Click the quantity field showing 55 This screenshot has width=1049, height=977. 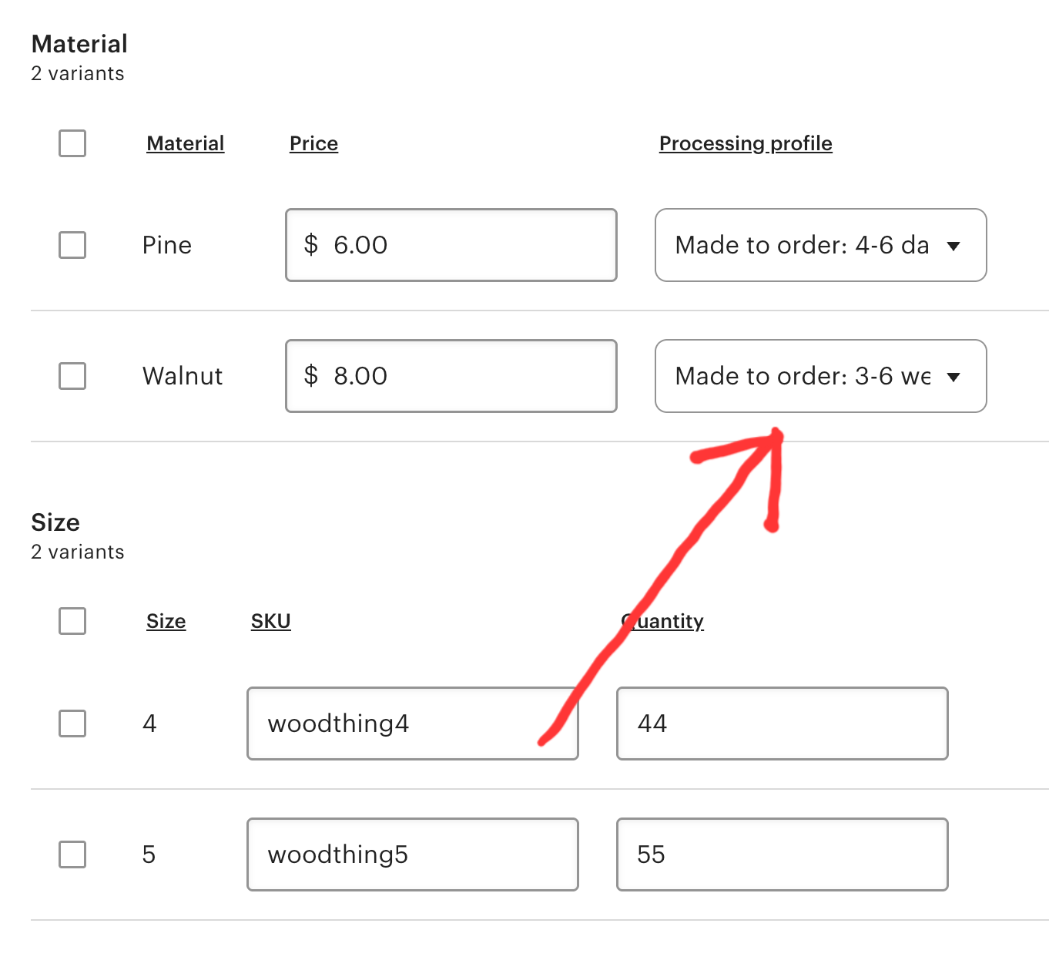[782, 854]
